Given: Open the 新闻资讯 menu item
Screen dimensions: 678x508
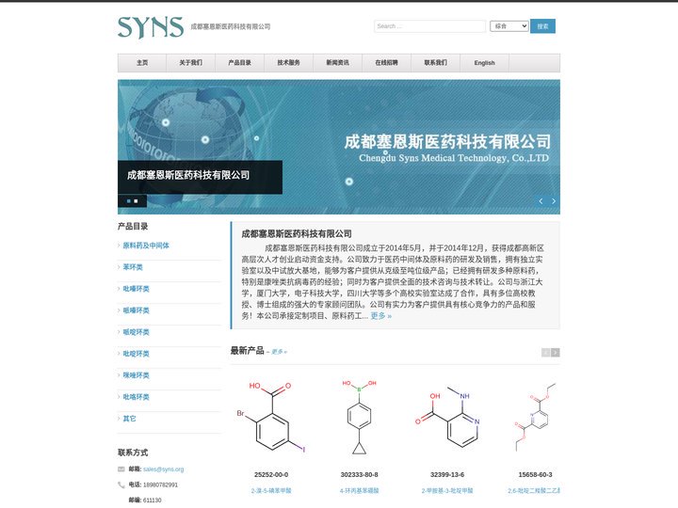Looking at the screenshot, I should (x=337, y=63).
